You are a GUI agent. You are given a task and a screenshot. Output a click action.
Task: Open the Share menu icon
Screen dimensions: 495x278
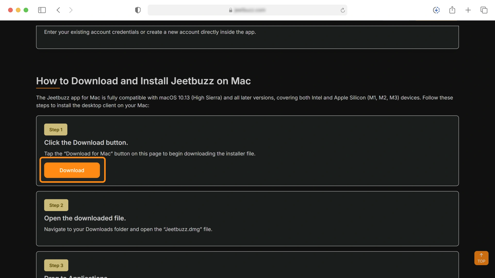[452, 10]
